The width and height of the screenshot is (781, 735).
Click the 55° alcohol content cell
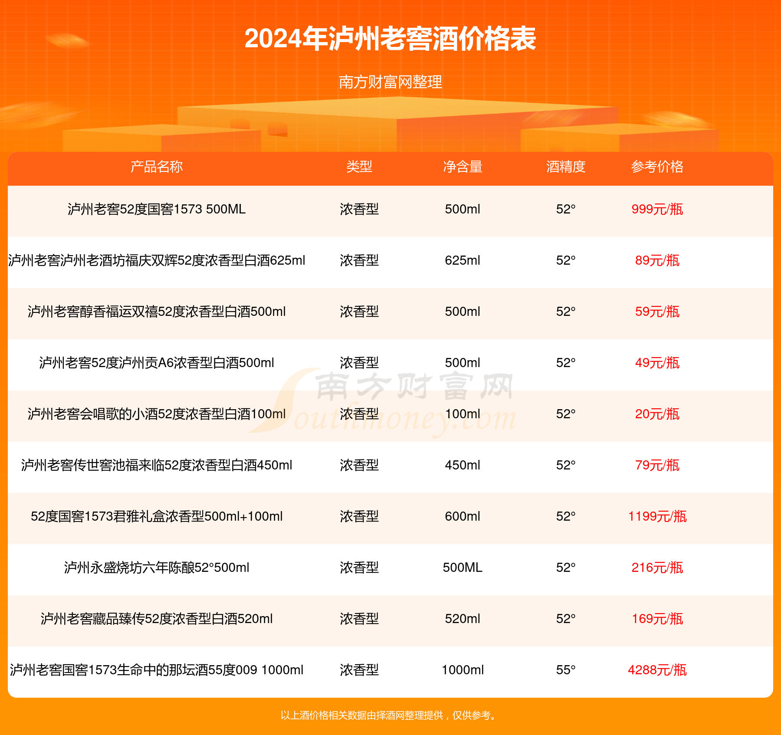point(566,670)
